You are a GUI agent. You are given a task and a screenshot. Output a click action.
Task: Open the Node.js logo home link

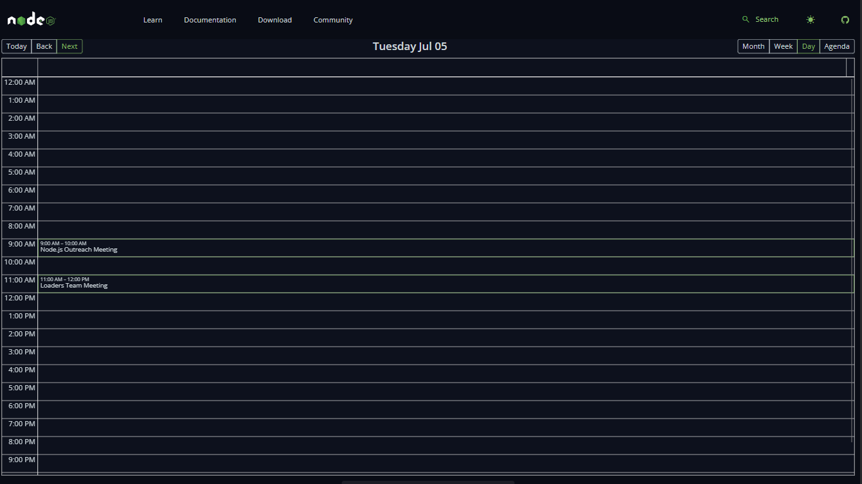[x=31, y=20]
